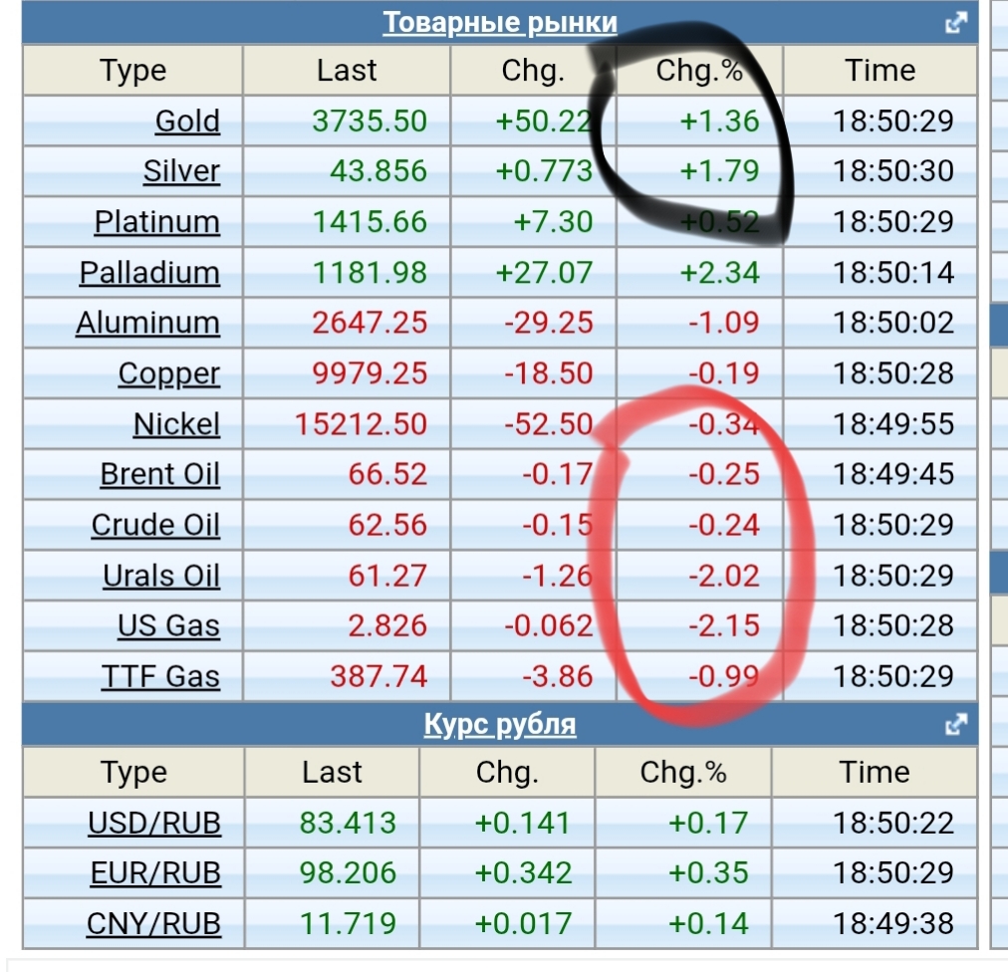Expand the Курс рубля widget icon
This screenshot has height=972, width=1008.
(956, 724)
